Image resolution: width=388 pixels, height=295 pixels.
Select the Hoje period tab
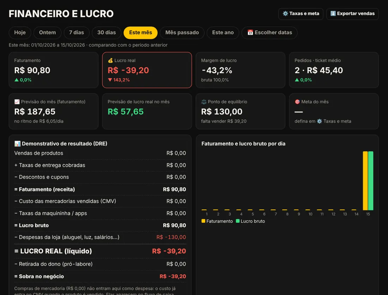[20, 33]
